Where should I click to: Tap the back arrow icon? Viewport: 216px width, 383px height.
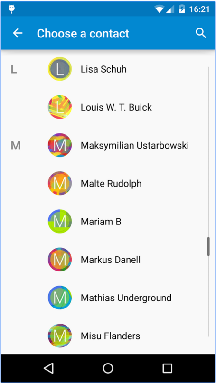point(18,33)
